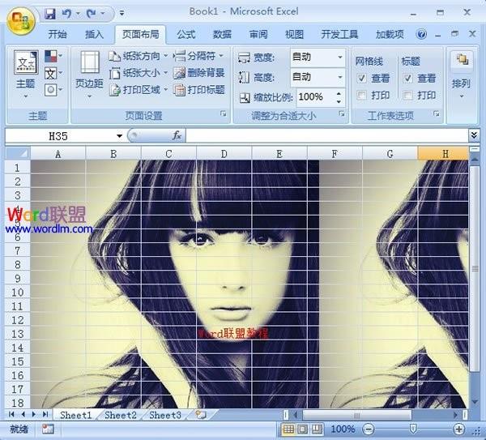
Task: Uncheck 查看 under 网格线
Action: (361, 78)
